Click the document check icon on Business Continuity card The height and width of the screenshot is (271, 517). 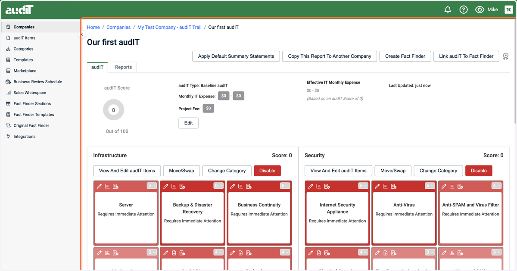point(249,186)
